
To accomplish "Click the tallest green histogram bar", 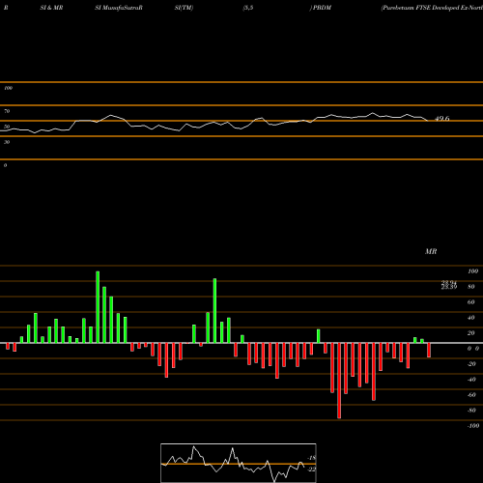I will point(98,307).
